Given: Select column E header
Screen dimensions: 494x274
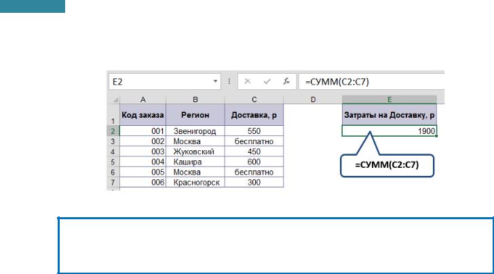Looking at the screenshot, I should pyautogui.click(x=389, y=100).
